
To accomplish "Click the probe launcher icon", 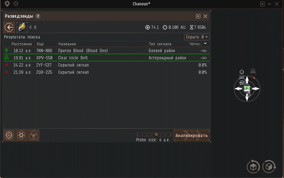I will coord(22,27).
